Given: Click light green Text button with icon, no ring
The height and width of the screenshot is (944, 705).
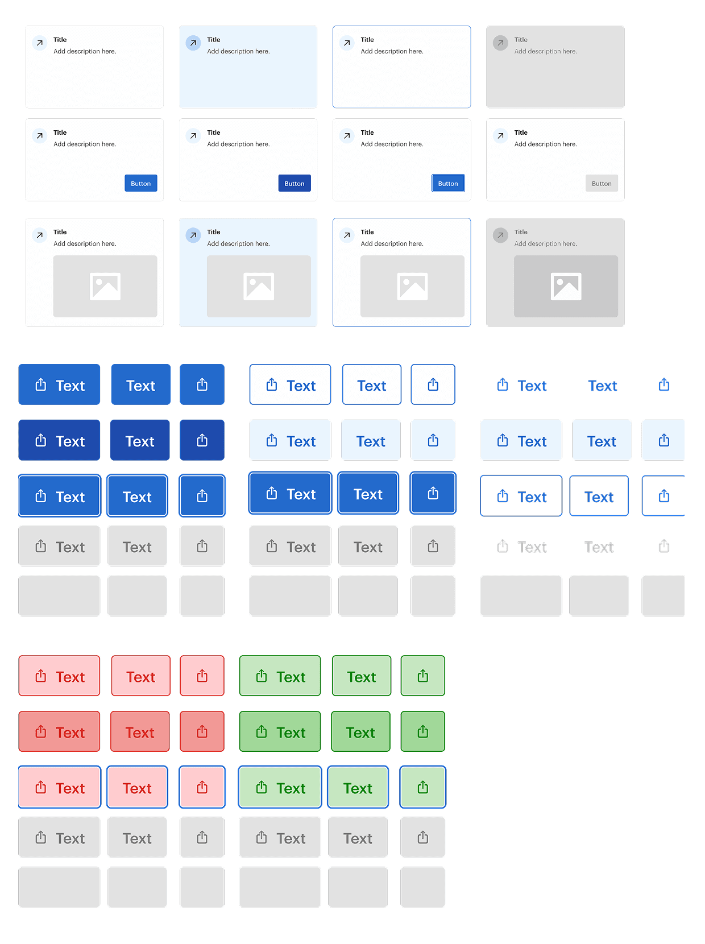Looking at the screenshot, I should [x=280, y=676].
